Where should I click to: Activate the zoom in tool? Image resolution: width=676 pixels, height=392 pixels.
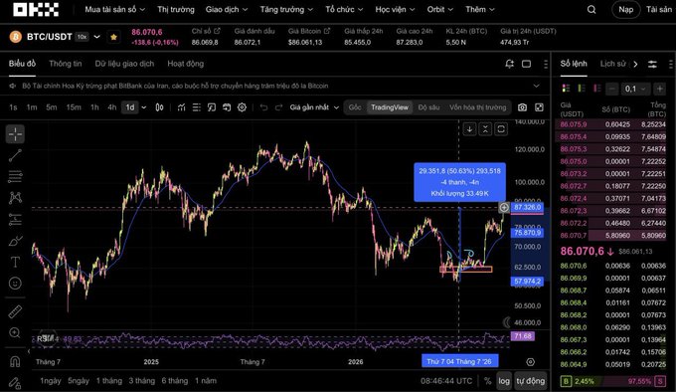pos(15,332)
